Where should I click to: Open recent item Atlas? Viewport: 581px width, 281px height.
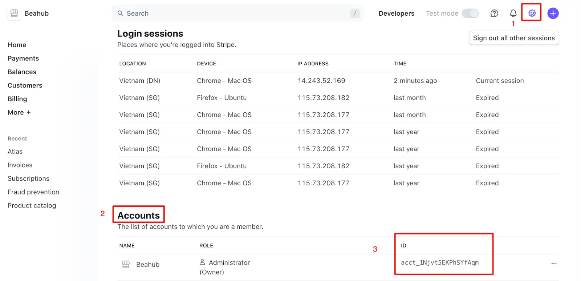(x=15, y=152)
